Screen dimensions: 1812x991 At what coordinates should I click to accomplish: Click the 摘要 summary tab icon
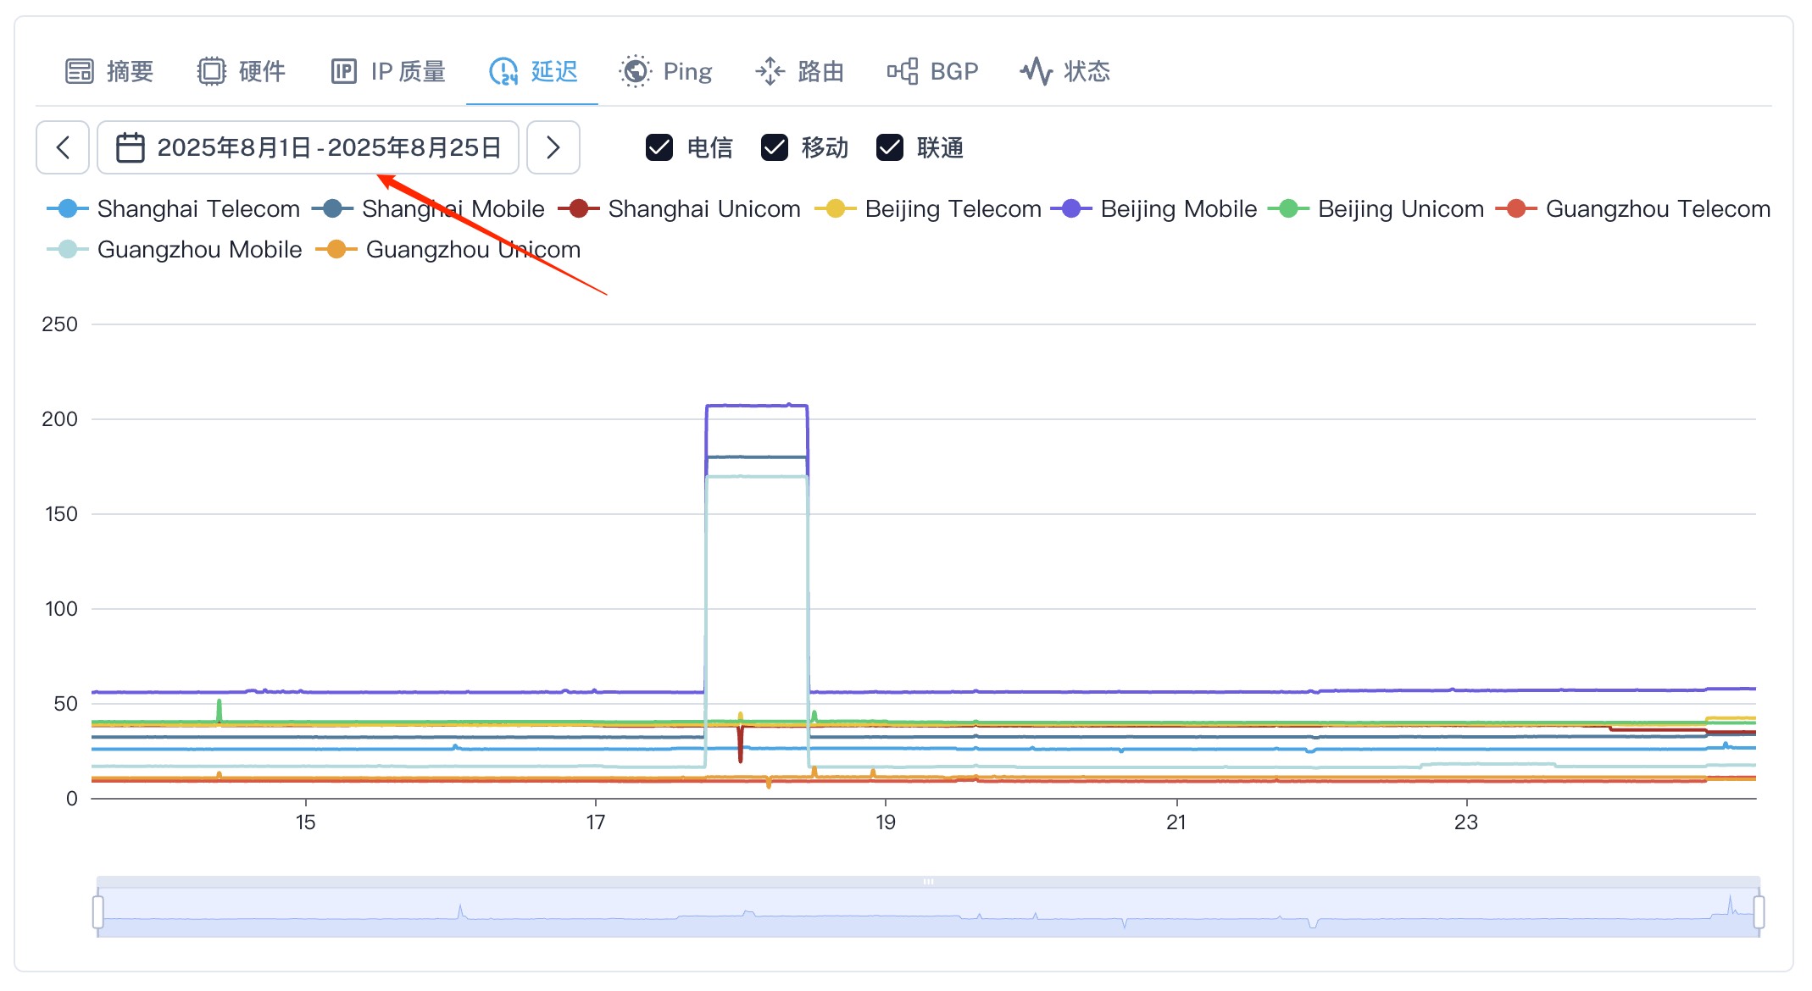[80, 71]
